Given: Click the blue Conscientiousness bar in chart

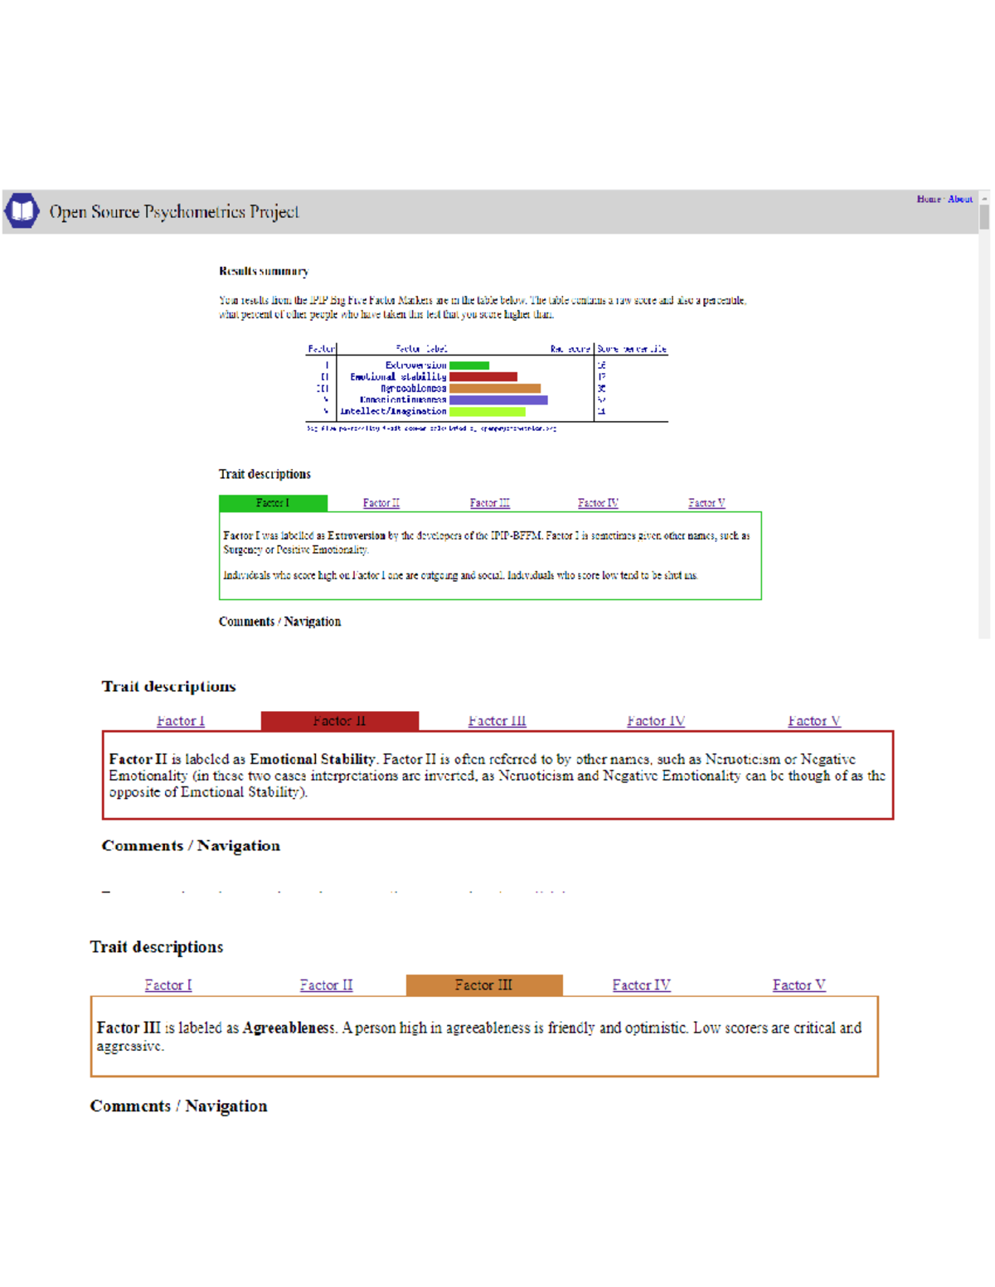Looking at the screenshot, I should pyautogui.click(x=498, y=400).
